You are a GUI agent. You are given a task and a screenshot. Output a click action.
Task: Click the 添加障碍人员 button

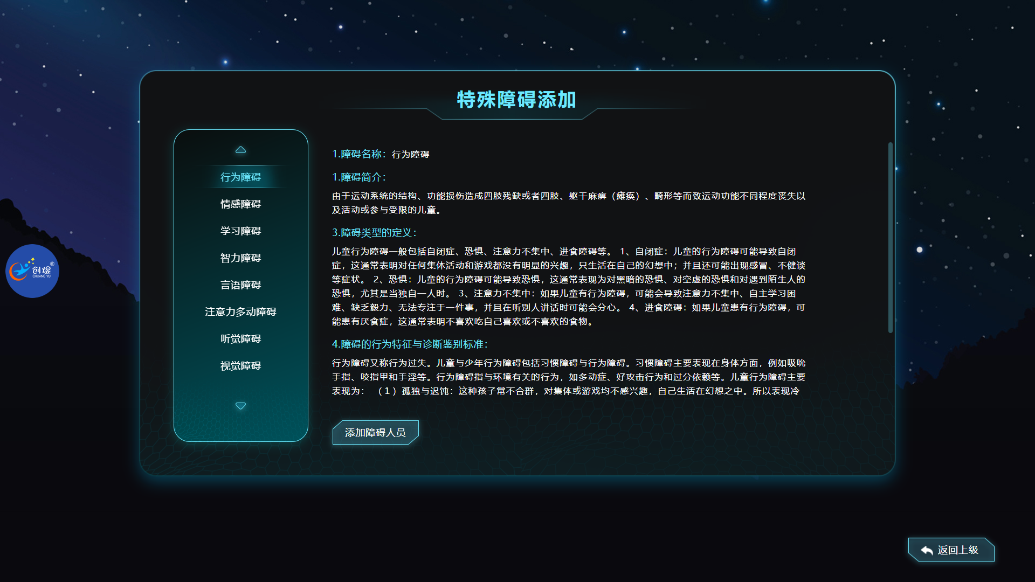375,432
